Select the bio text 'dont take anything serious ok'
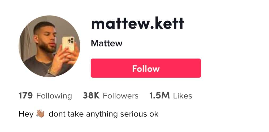This screenshot has height=132, width=269. (103, 114)
